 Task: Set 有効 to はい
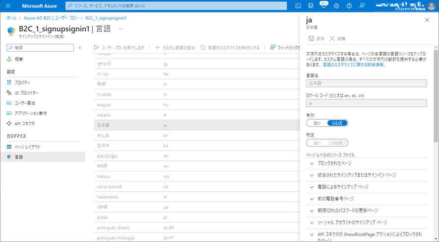pyautogui.click(x=317, y=123)
